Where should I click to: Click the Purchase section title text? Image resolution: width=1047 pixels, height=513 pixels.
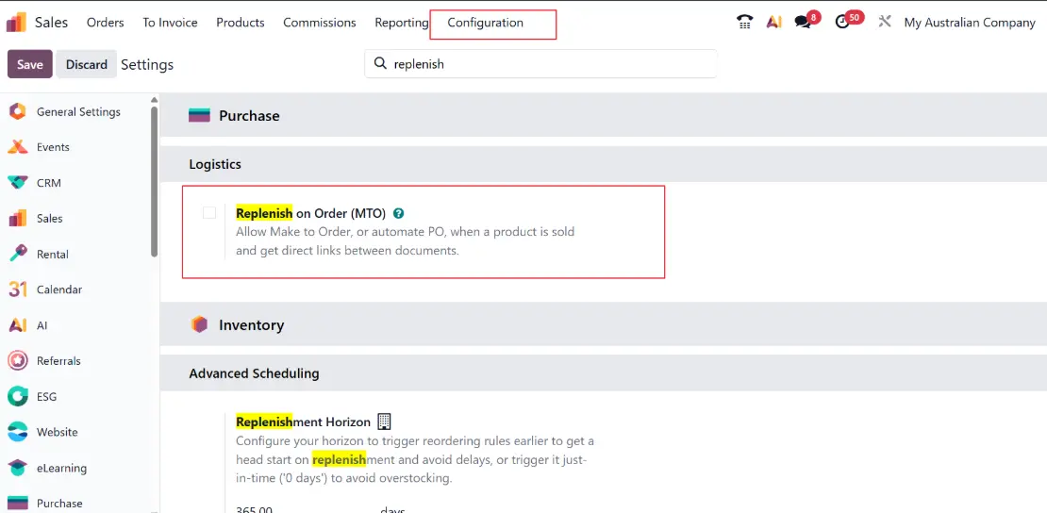tap(249, 116)
